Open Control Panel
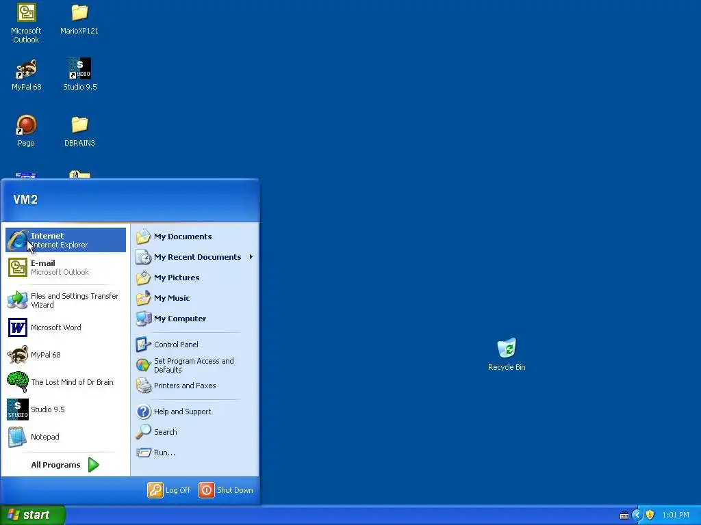Viewport: 701px width, 525px height. [195, 345]
